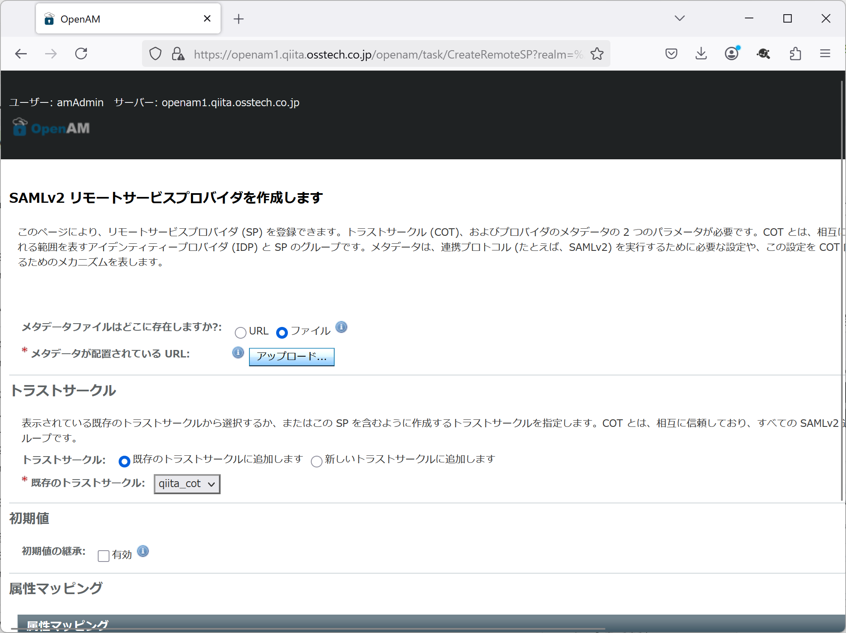Open the info icon beside メタデータが配置されている URL
Screen dimensions: 846x633
[x=238, y=353]
